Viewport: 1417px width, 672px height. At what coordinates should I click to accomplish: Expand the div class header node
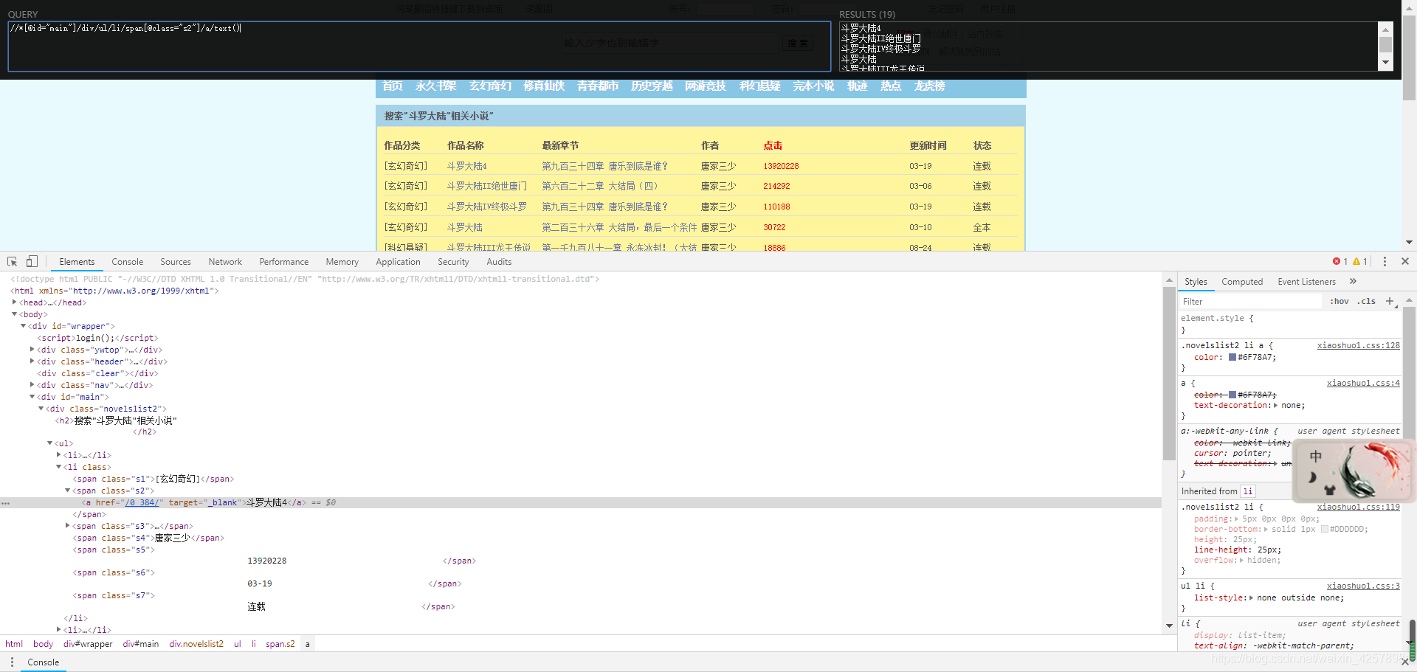32,361
